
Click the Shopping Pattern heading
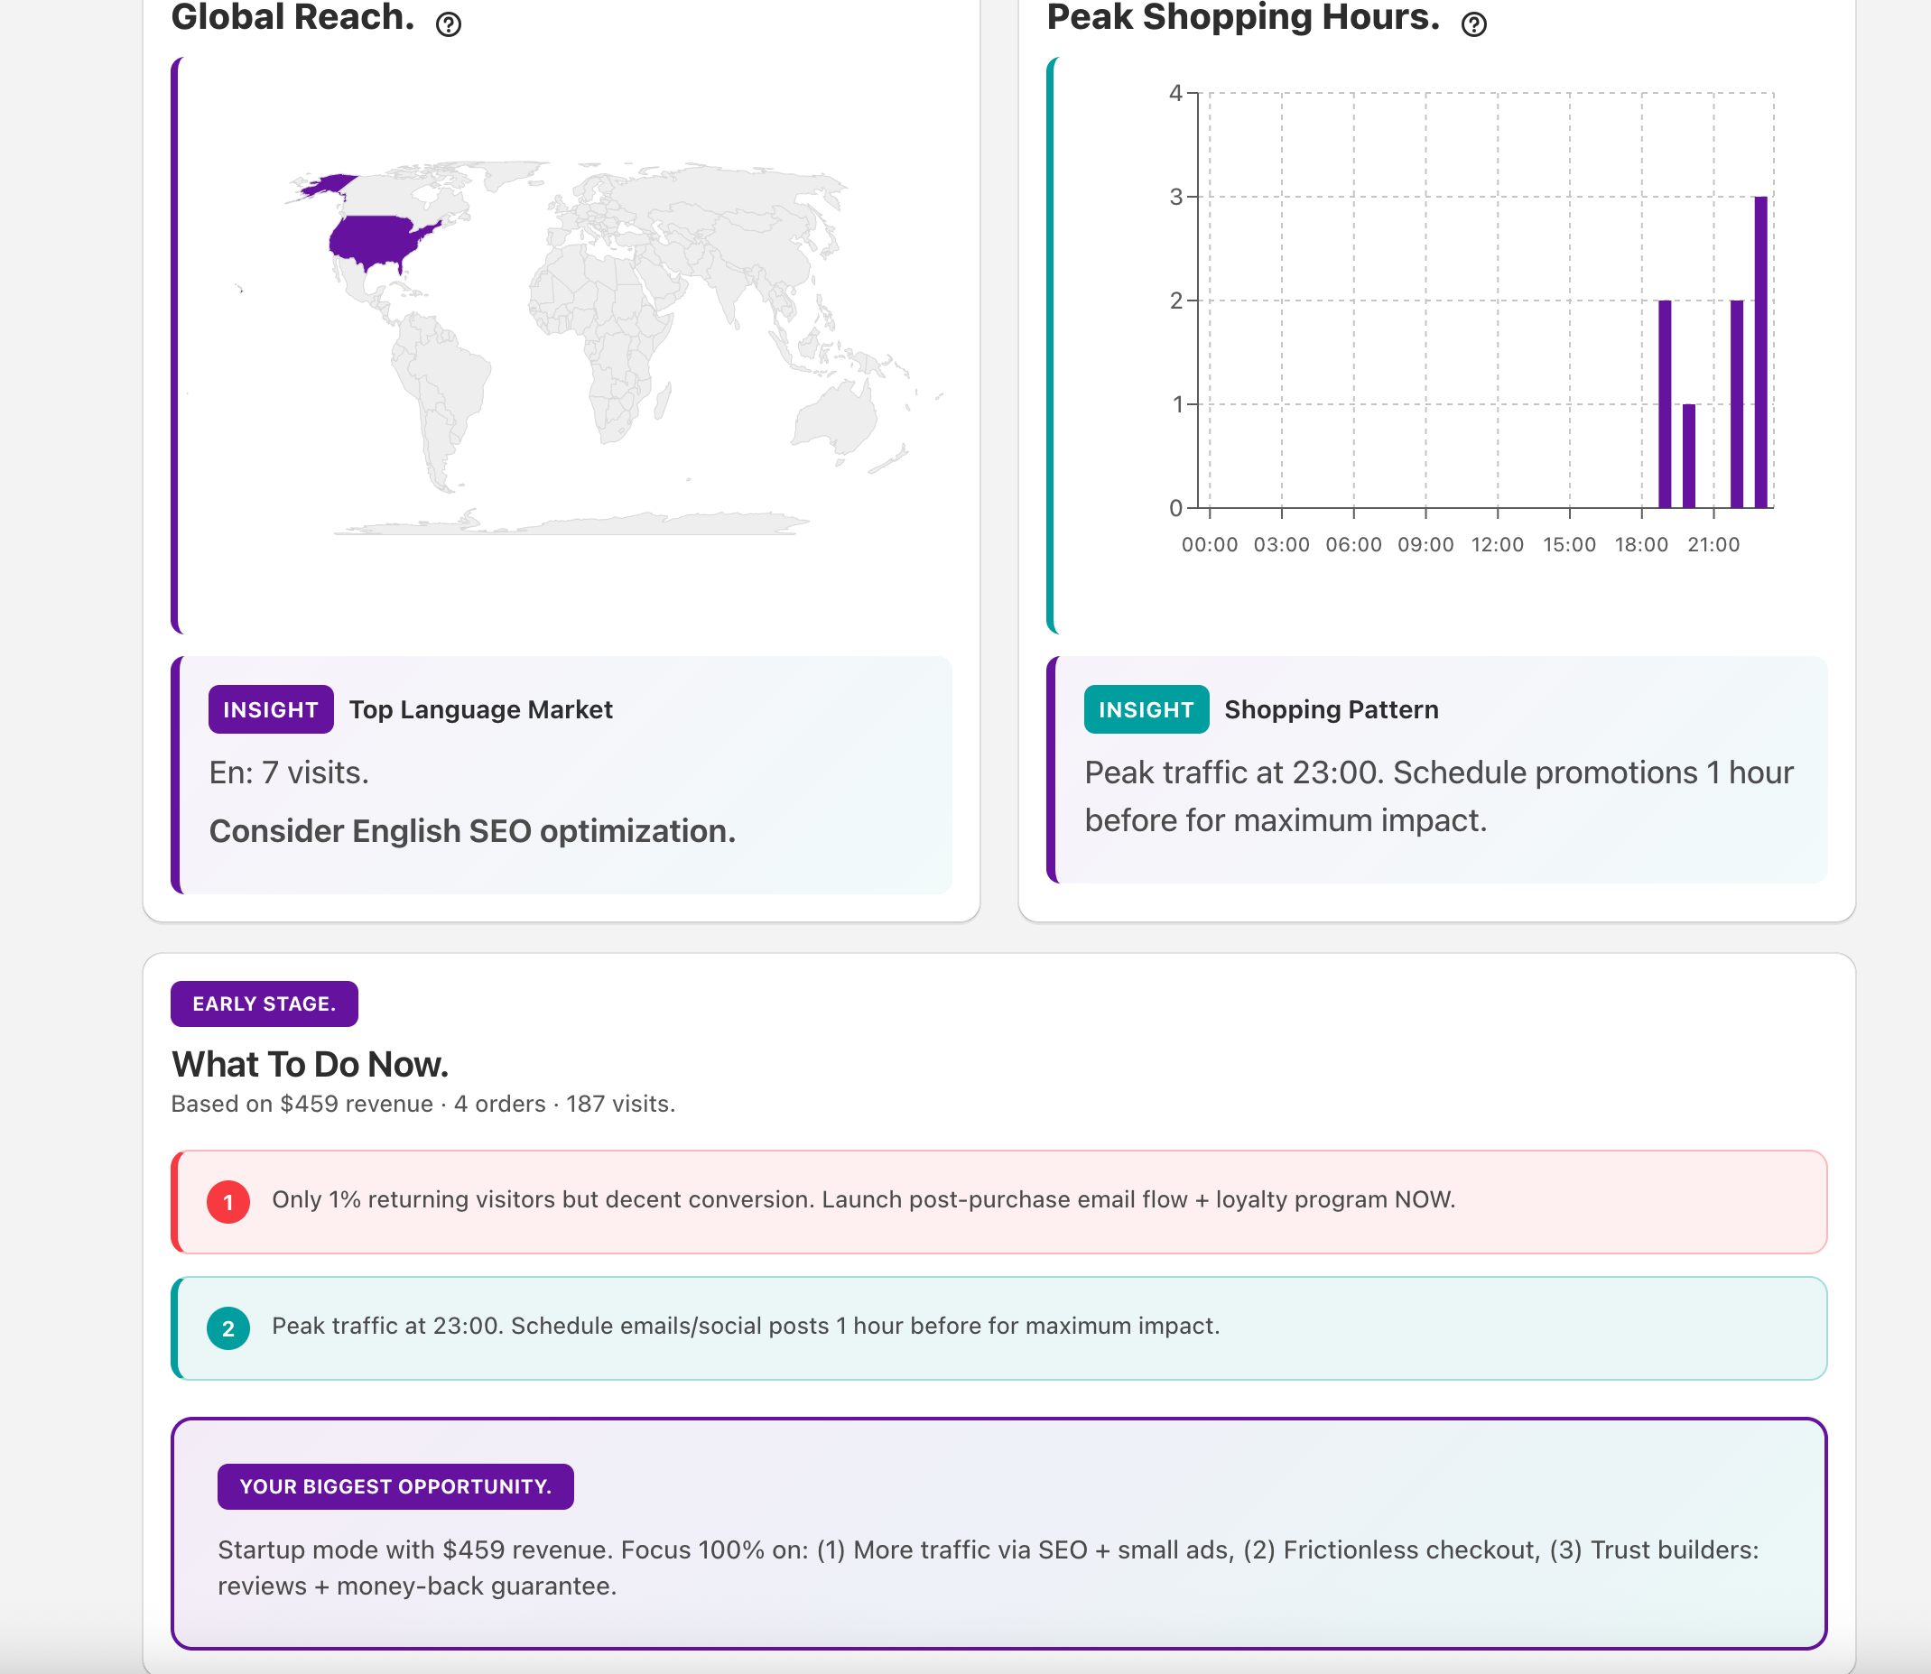click(1331, 710)
